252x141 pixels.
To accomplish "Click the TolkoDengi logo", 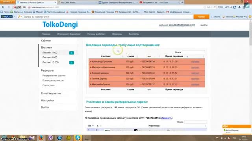I will [x=60, y=25].
